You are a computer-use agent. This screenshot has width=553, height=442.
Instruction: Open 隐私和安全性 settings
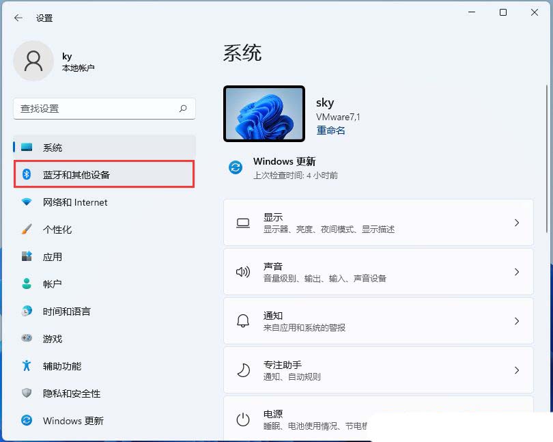71,393
